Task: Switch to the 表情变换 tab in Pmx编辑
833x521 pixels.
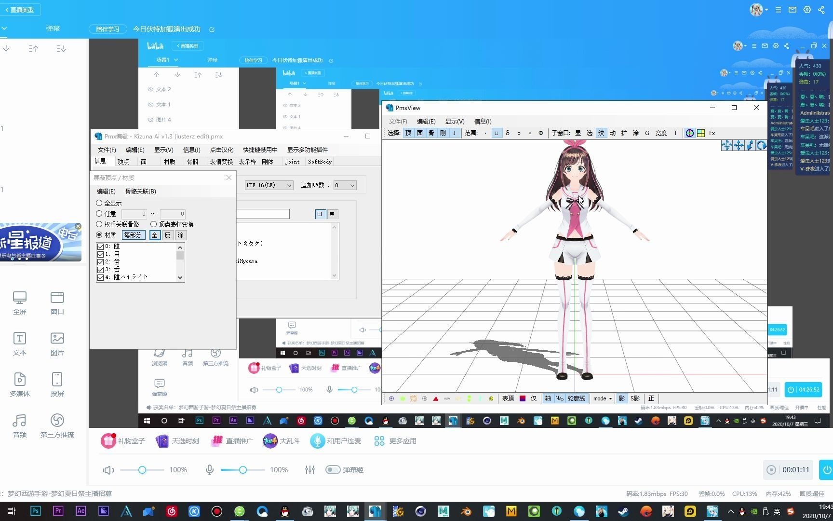Action: (221, 162)
